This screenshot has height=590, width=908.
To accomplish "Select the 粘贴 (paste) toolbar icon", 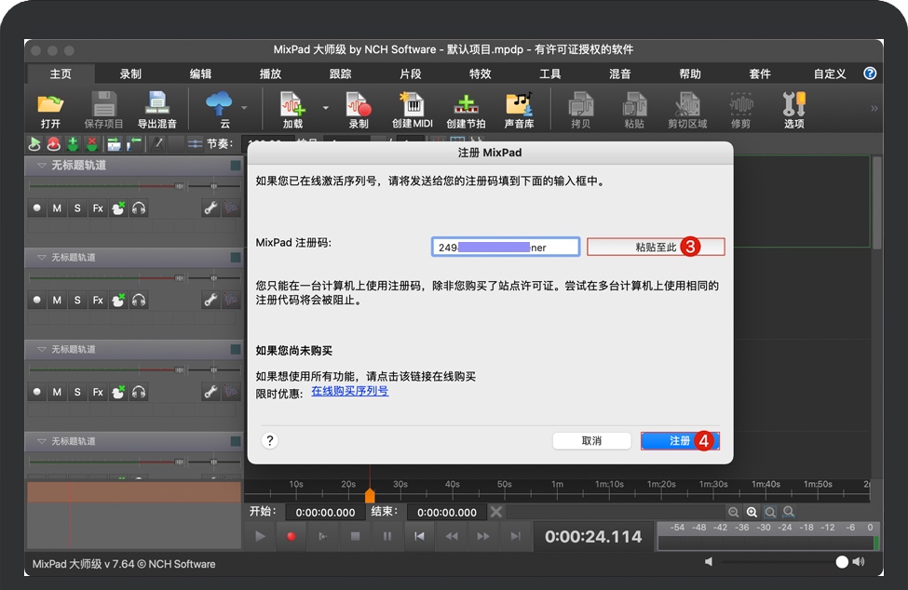I will [634, 109].
